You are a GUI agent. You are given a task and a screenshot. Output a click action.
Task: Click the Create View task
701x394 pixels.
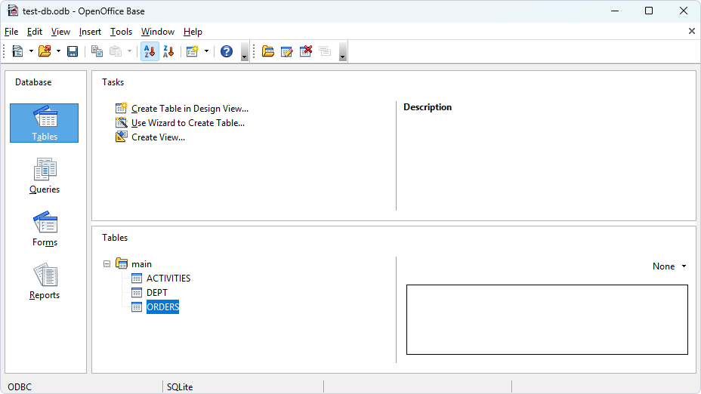159,137
